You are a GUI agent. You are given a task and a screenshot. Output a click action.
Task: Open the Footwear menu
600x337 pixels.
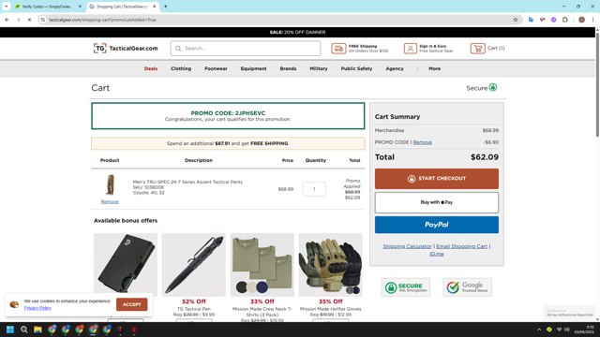pyautogui.click(x=216, y=68)
